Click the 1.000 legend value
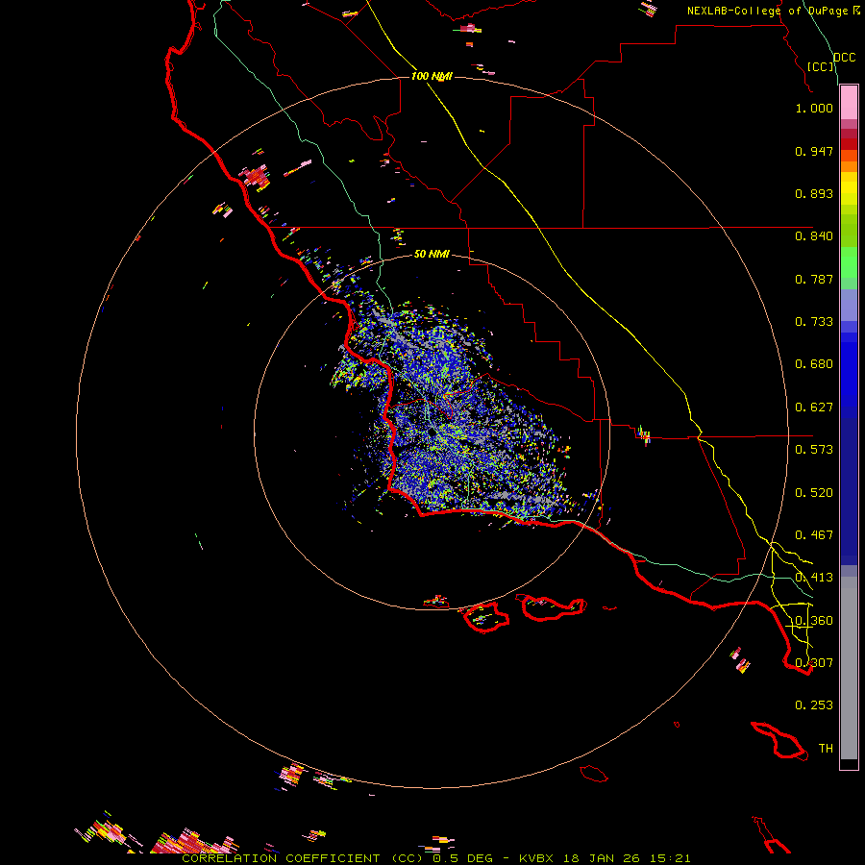This screenshot has height=865, width=865. [814, 108]
